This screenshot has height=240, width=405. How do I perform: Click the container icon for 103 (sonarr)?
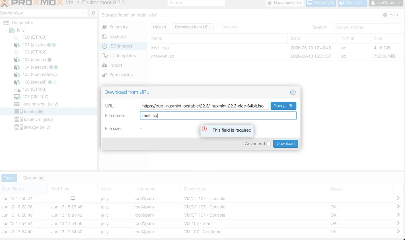coord(17,60)
